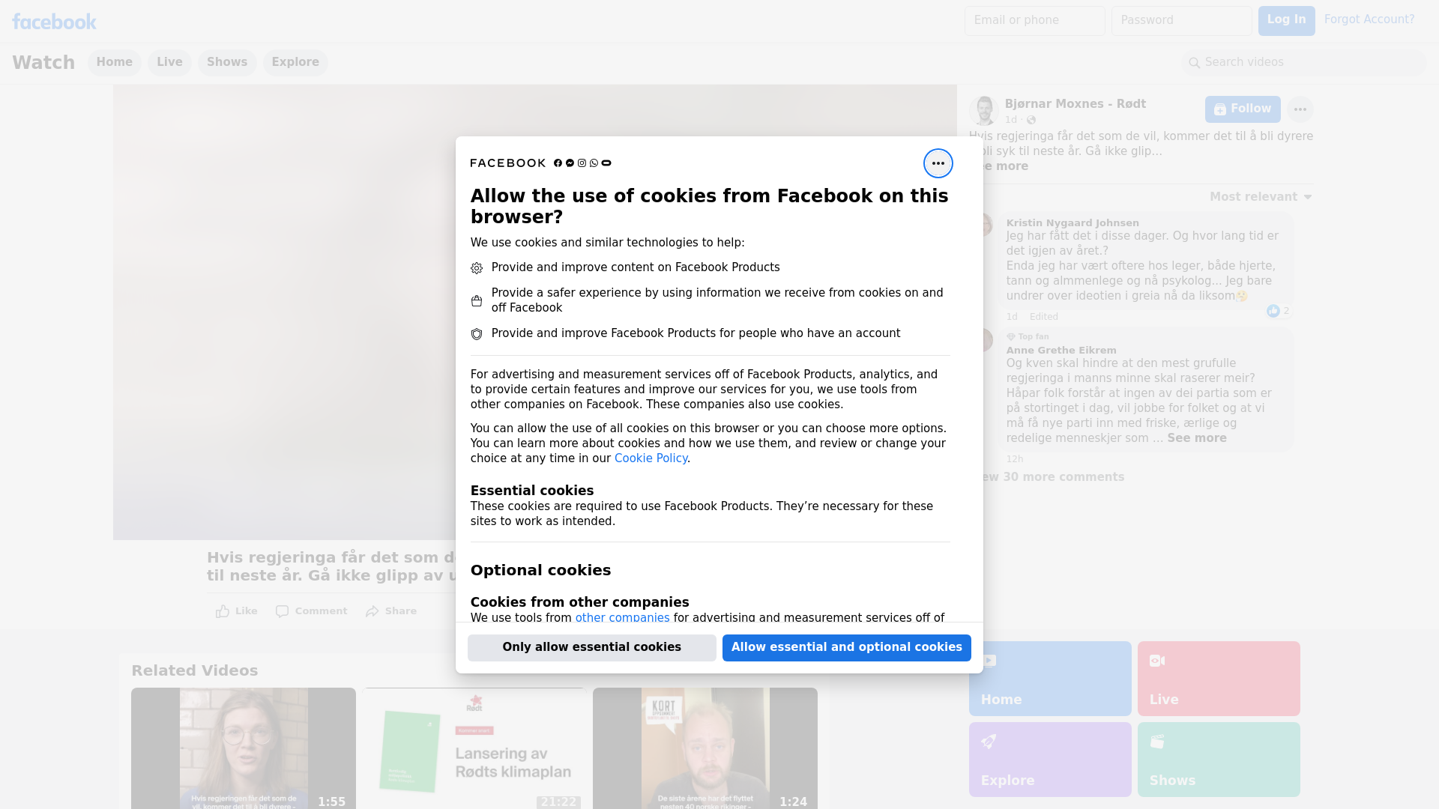Go to Watch Shows tab
This screenshot has width=1439, height=809.
pyautogui.click(x=227, y=62)
